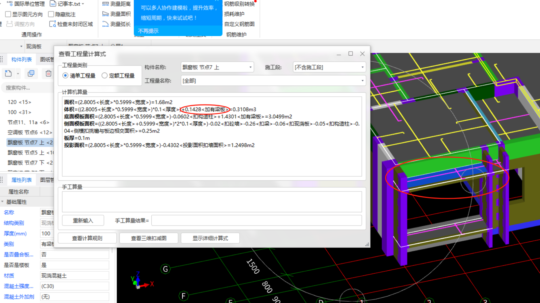This screenshot has width=540, height=303.
Task: Click XYZ coordinate axis indicator
Action: click(142, 280)
